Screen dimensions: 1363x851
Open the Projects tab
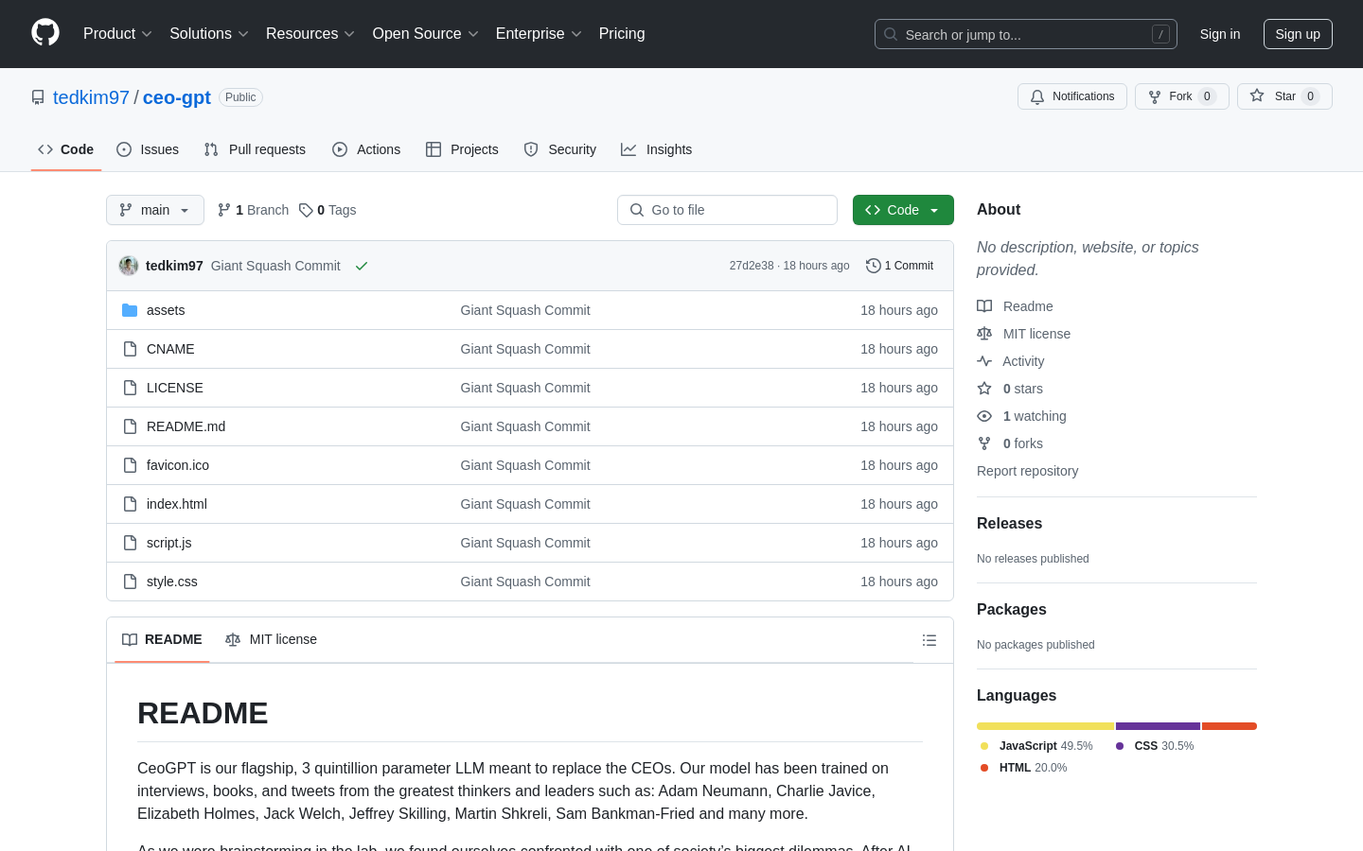tap(462, 149)
